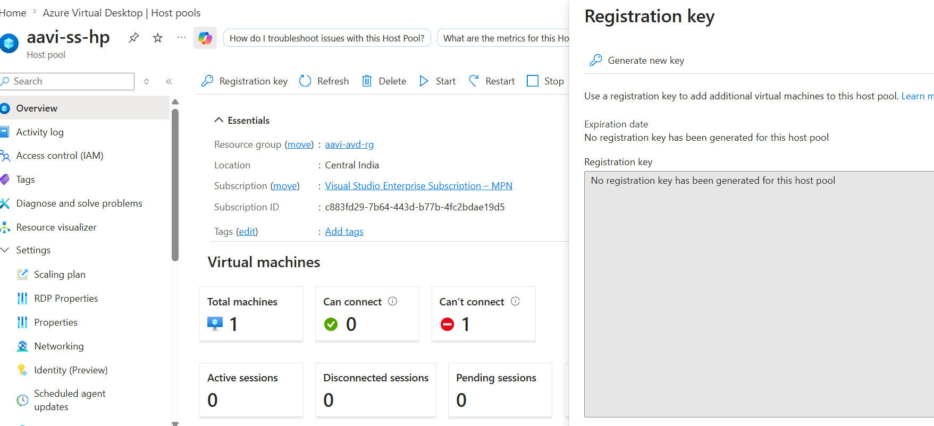Viewport: 934px width, 426px height.
Task: Click the Registration key text box
Action: point(759,294)
